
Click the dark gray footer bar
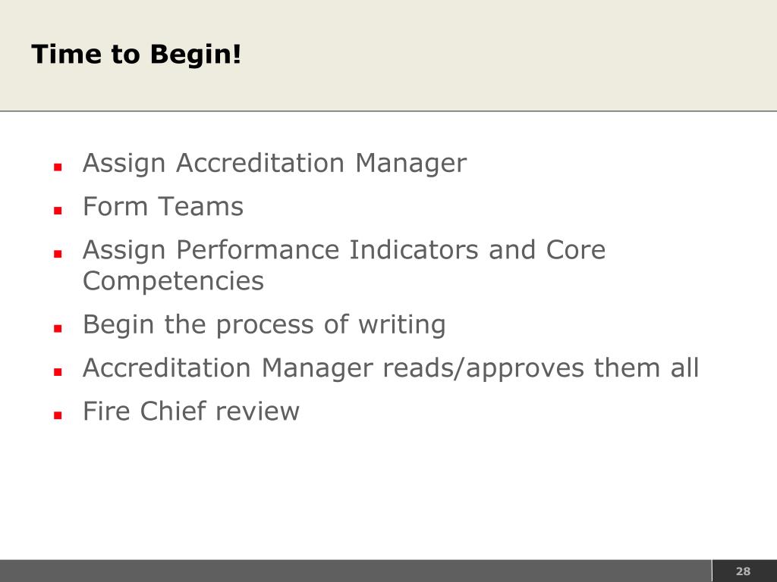coord(355,571)
